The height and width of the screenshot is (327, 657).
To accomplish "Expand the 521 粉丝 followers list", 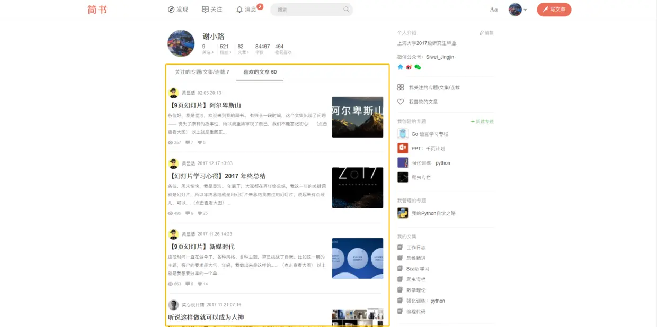I will click(x=225, y=49).
